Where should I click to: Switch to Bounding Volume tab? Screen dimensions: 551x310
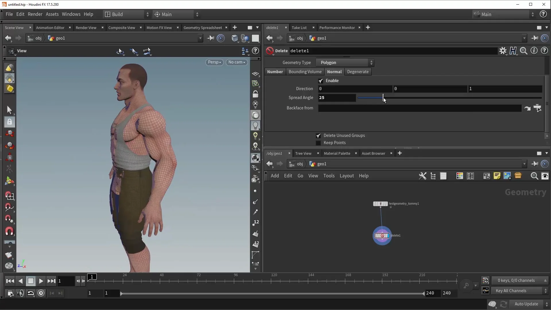tap(305, 72)
